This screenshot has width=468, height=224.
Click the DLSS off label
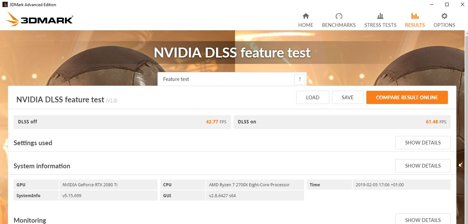[x=28, y=122]
